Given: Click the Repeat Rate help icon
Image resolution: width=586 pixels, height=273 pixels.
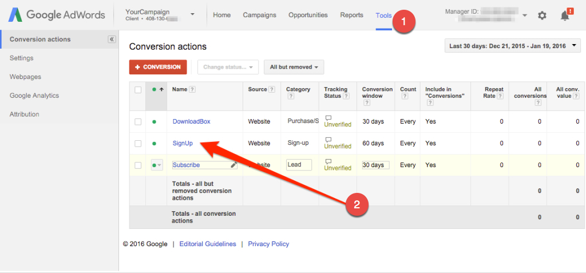Looking at the screenshot, I should pyautogui.click(x=500, y=96).
